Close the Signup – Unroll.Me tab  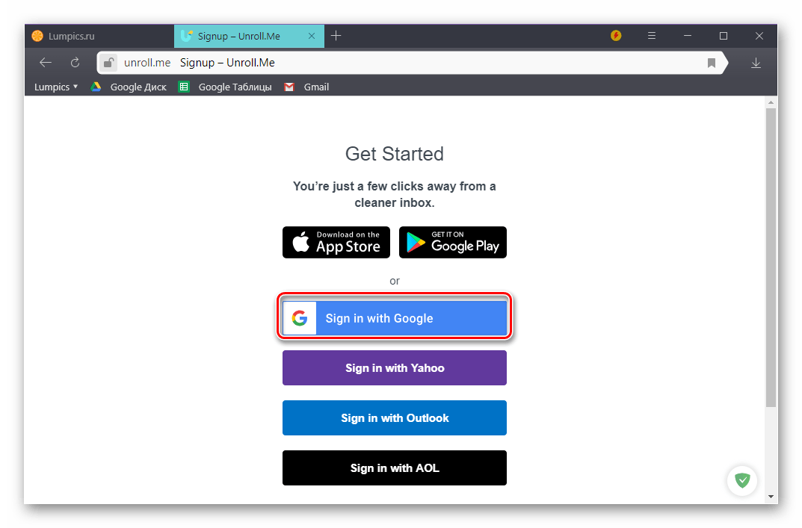click(312, 36)
